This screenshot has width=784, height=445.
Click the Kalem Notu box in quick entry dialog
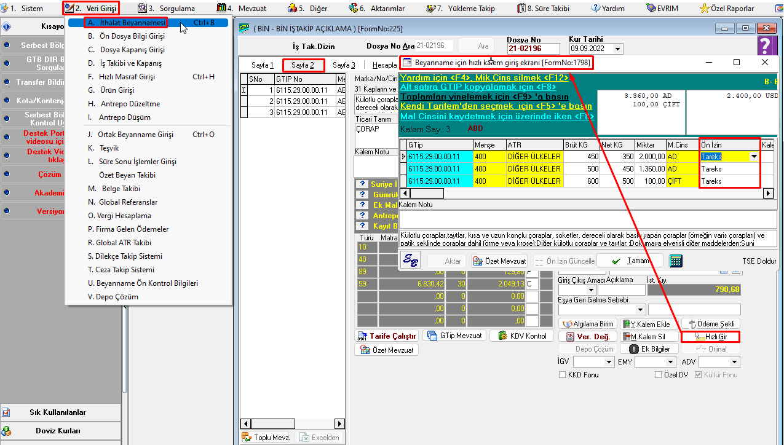pyautogui.click(x=588, y=219)
